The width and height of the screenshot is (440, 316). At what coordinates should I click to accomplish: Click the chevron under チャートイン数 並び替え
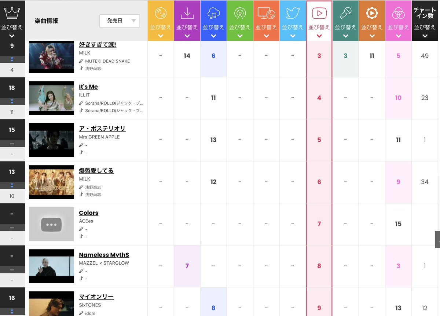(x=425, y=36)
